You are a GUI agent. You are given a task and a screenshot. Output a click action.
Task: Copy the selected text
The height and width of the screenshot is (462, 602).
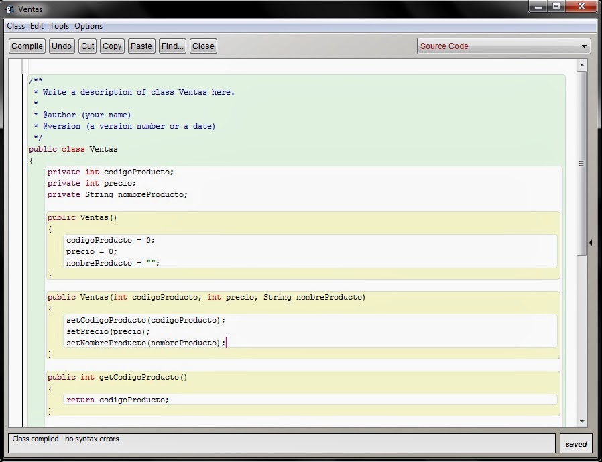pyautogui.click(x=111, y=46)
